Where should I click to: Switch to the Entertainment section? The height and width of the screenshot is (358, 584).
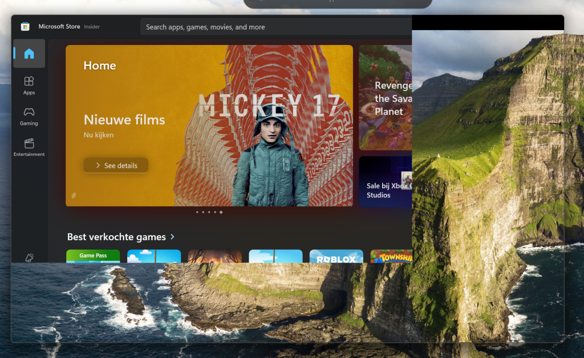click(29, 147)
